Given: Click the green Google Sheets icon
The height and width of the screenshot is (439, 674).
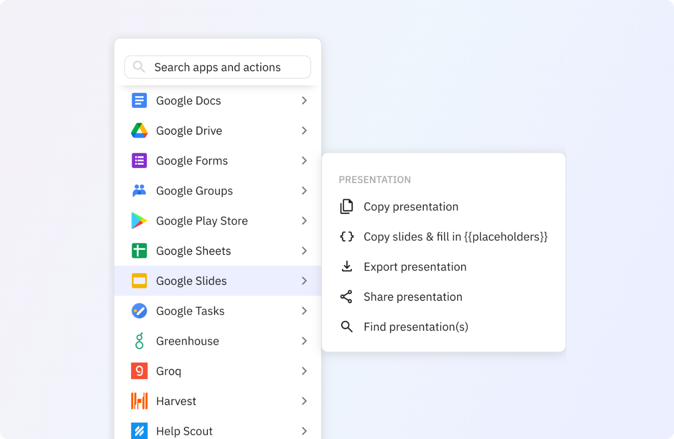Looking at the screenshot, I should [139, 251].
